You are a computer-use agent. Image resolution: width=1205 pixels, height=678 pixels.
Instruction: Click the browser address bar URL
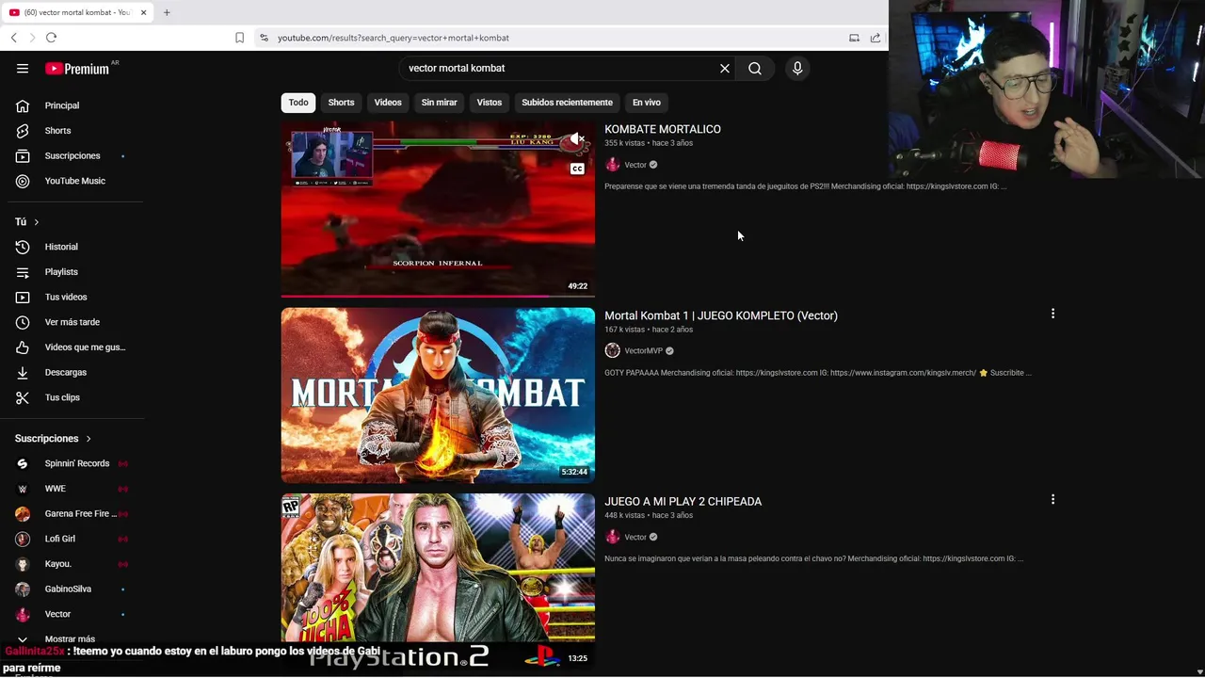pyautogui.click(x=394, y=38)
